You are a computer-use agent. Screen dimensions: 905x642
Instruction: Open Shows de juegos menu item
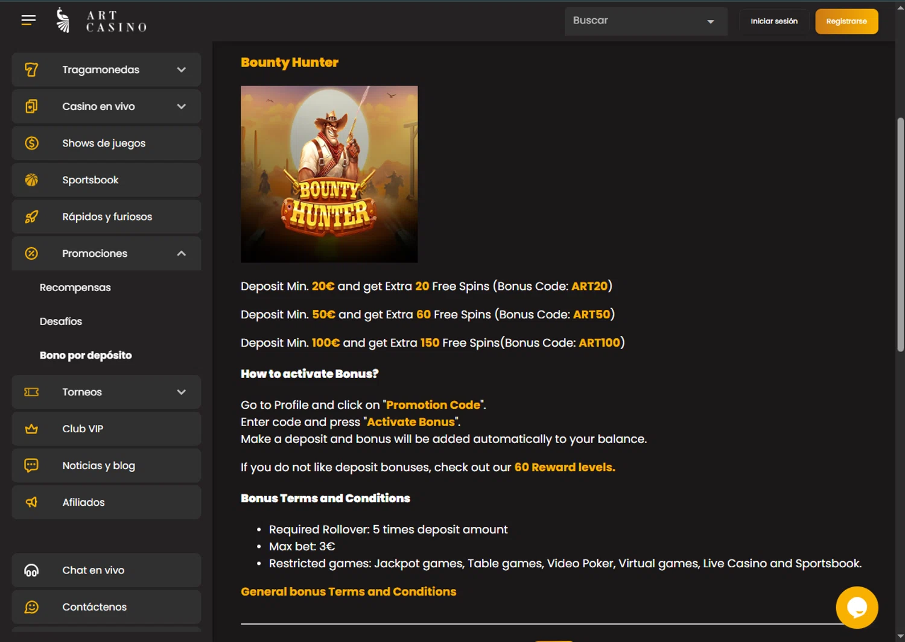[x=106, y=143]
